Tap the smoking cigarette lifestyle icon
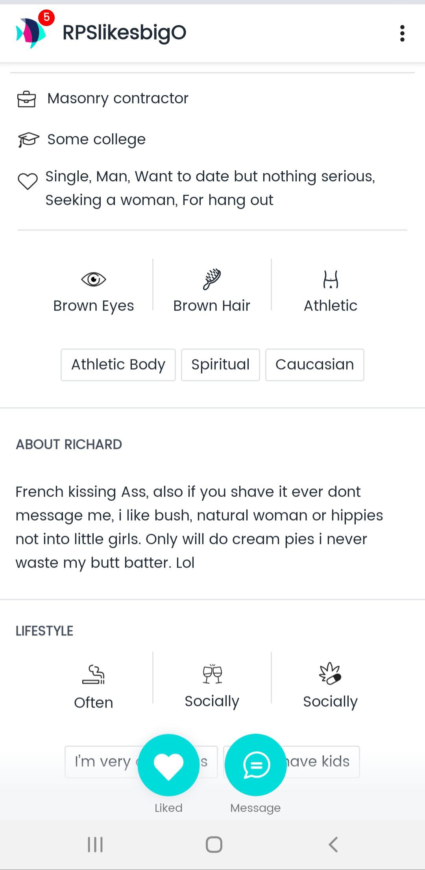425x870 pixels. [94, 674]
